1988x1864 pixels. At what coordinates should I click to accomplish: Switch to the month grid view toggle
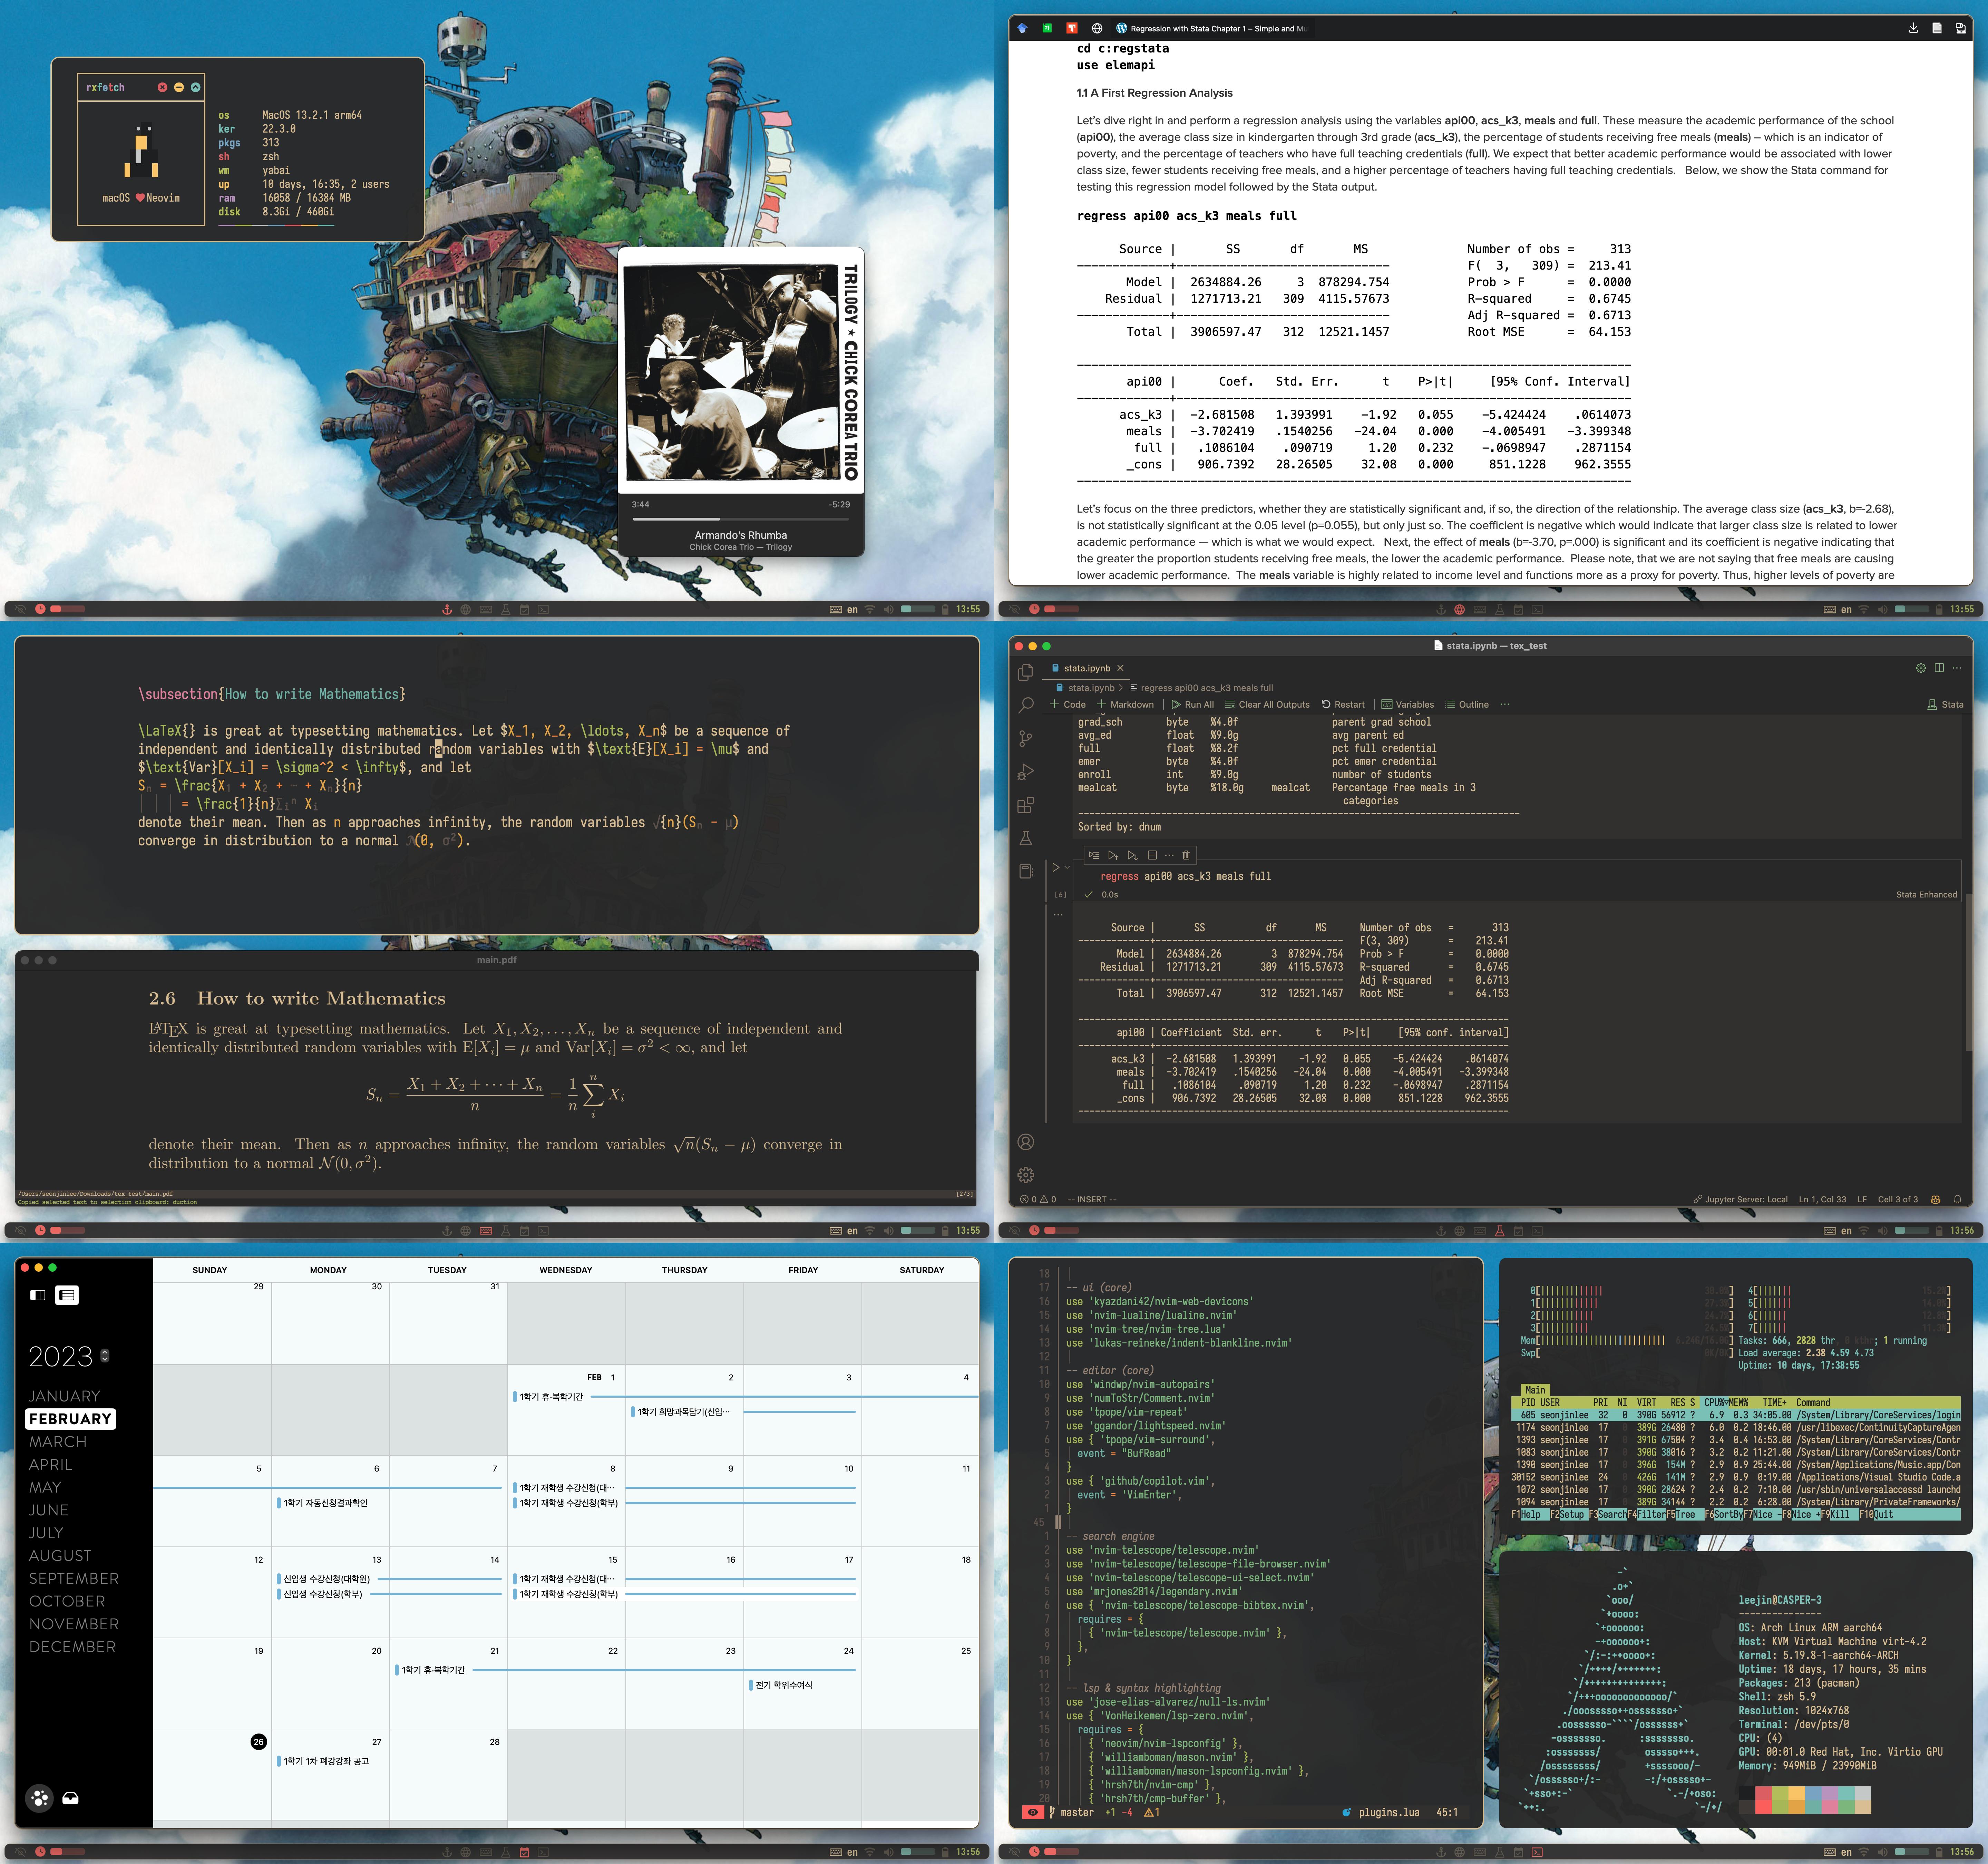click(x=67, y=1295)
